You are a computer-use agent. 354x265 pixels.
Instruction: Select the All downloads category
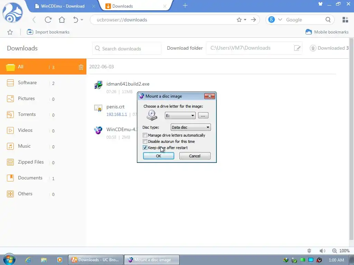[x=43, y=67]
